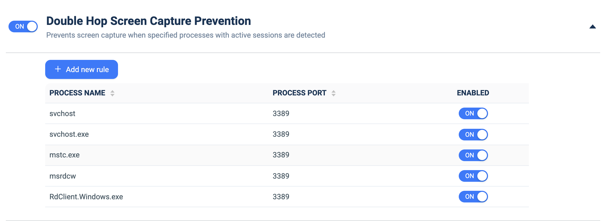The height and width of the screenshot is (221, 606).
Task: Disable the svchost.exe rule toggle
Action: click(x=473, y=135)
